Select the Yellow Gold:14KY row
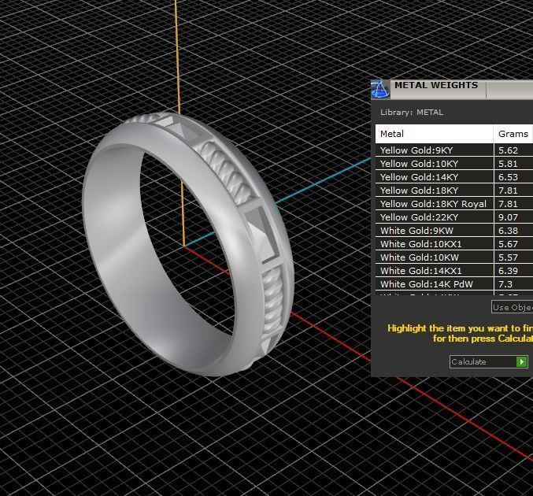This screenshot has height=496, width=533. pyautogui.click(x=454, y=177)
